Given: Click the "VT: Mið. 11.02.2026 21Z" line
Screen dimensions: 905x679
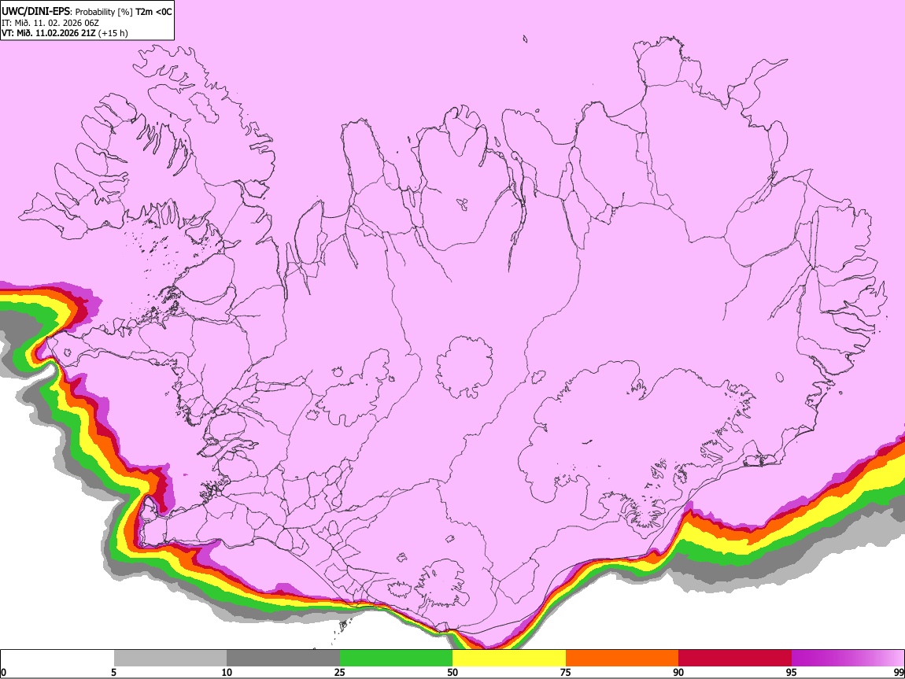Looking at the screenshot, I should tap(49, 33).
